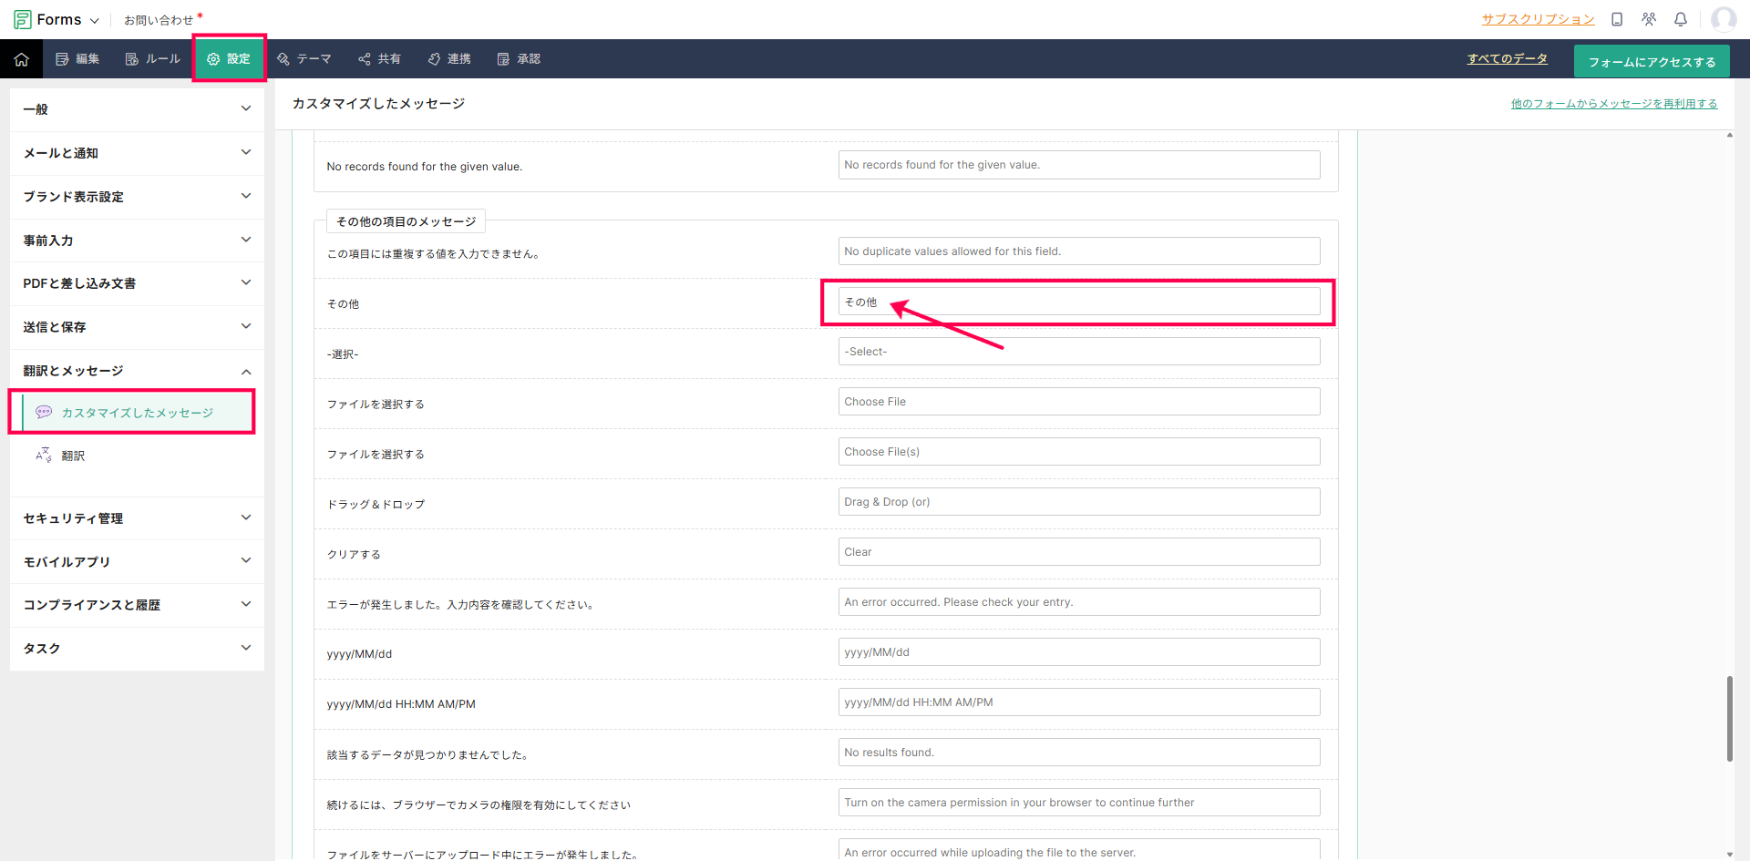Click the Choose File message input field
The width and height of the screenshot is (1750, 861).
(1078, 402)
